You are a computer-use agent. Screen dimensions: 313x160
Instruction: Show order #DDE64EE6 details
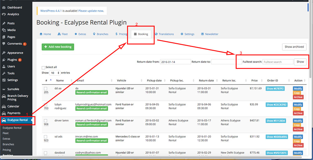pos(277,137)
